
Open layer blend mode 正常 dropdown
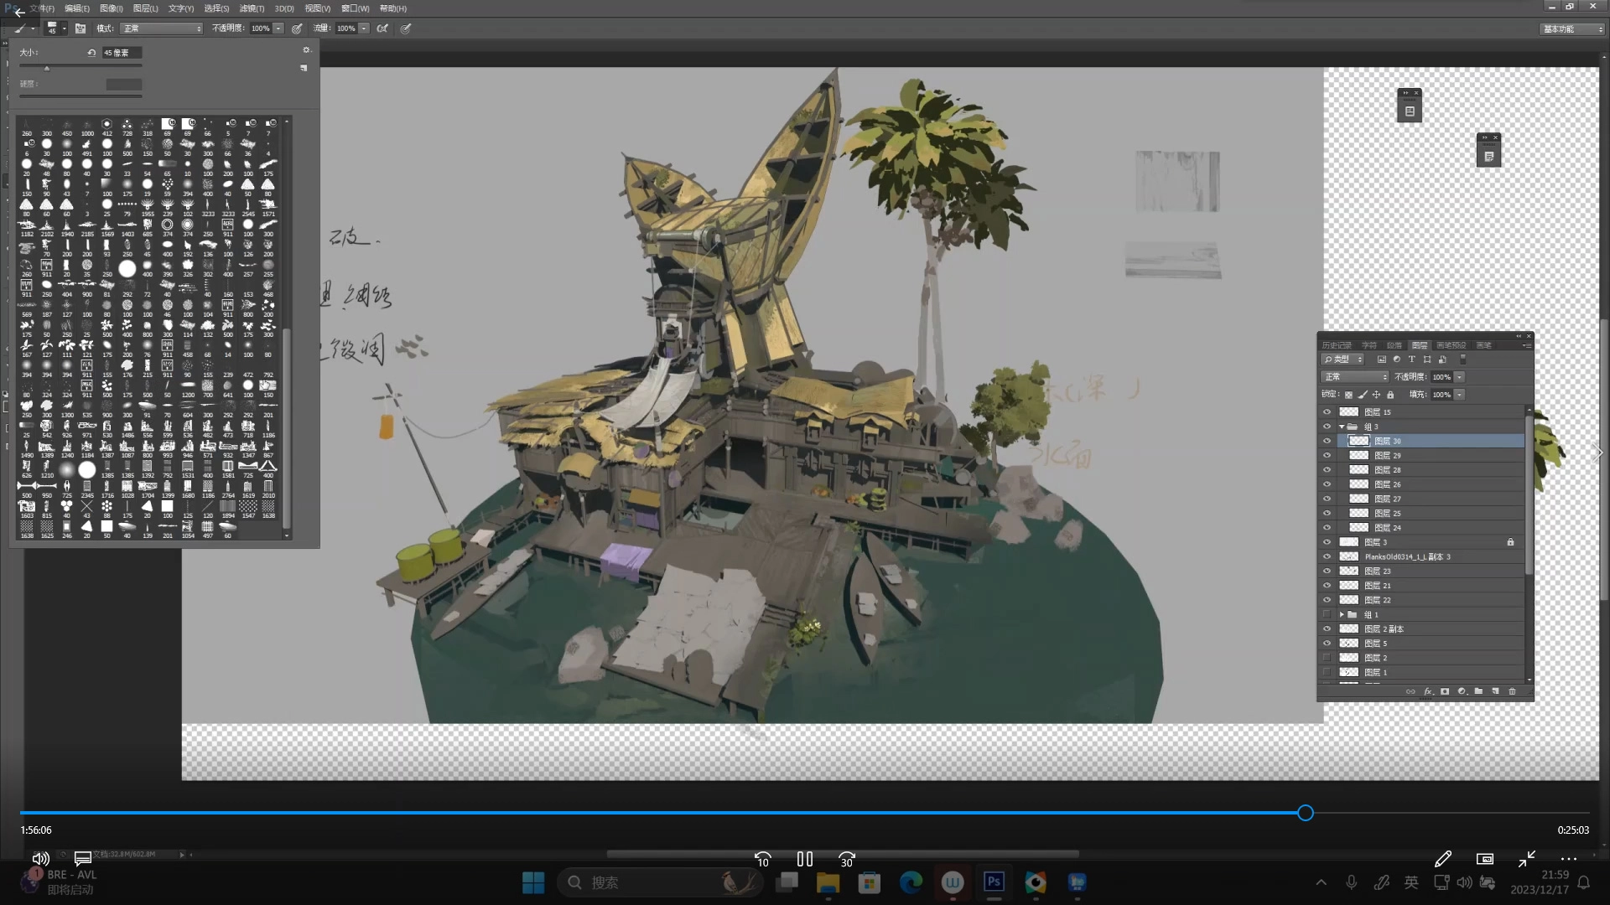[x=1354, y=377]
